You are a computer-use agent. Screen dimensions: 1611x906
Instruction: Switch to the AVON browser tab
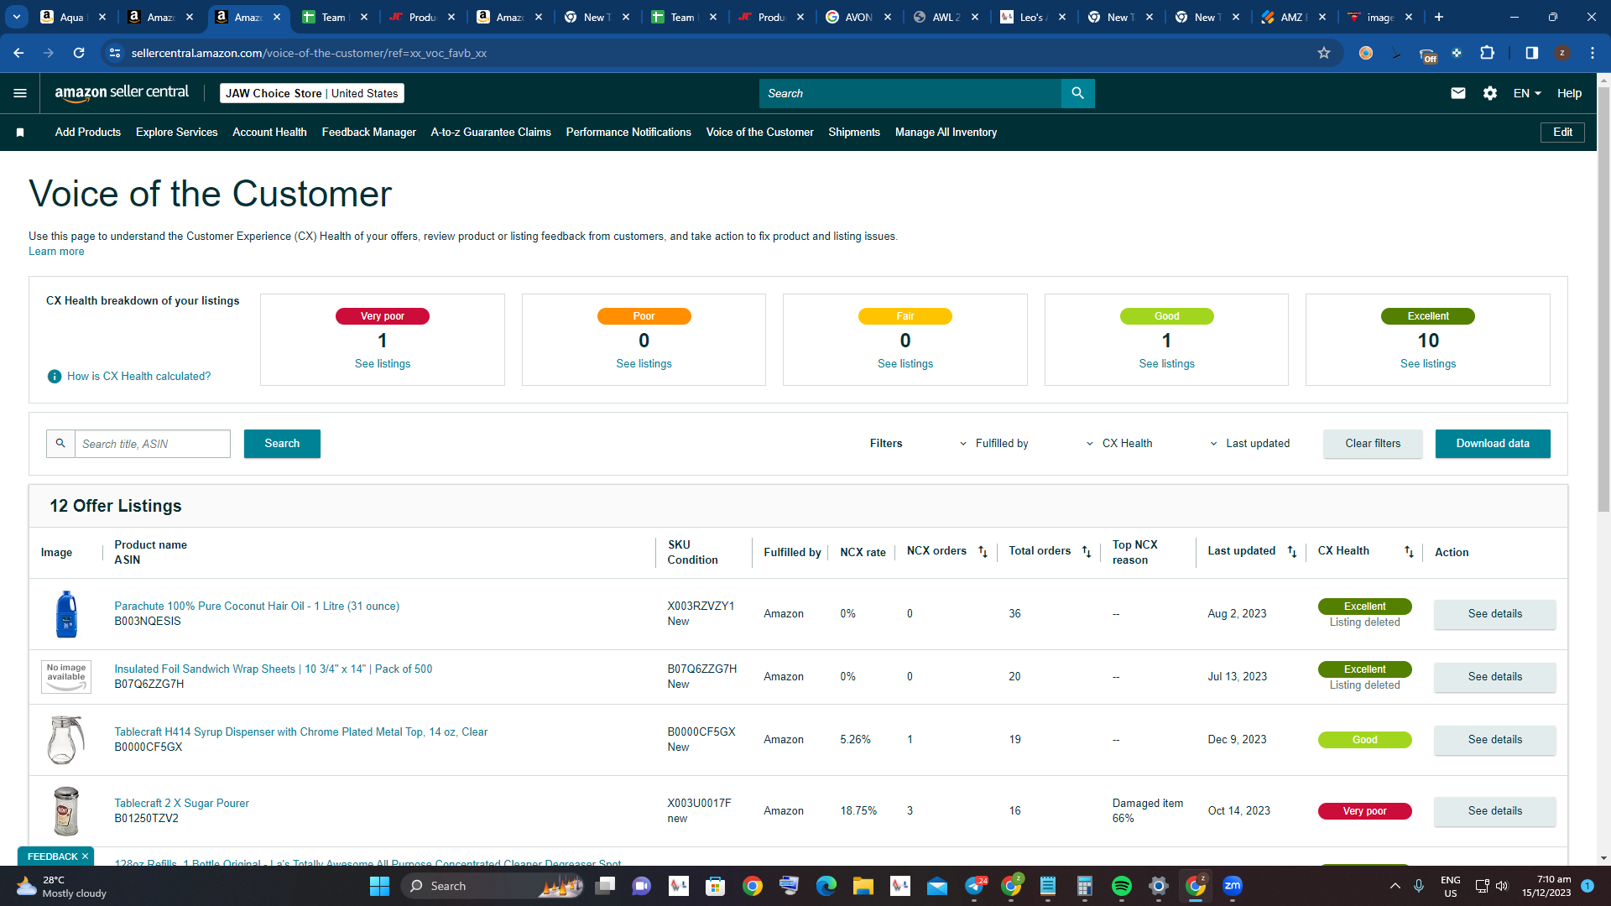click(858, 17)
